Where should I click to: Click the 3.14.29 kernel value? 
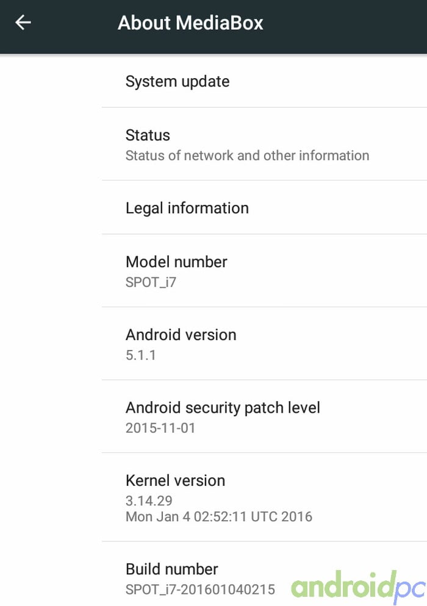(x=149, y=501)
